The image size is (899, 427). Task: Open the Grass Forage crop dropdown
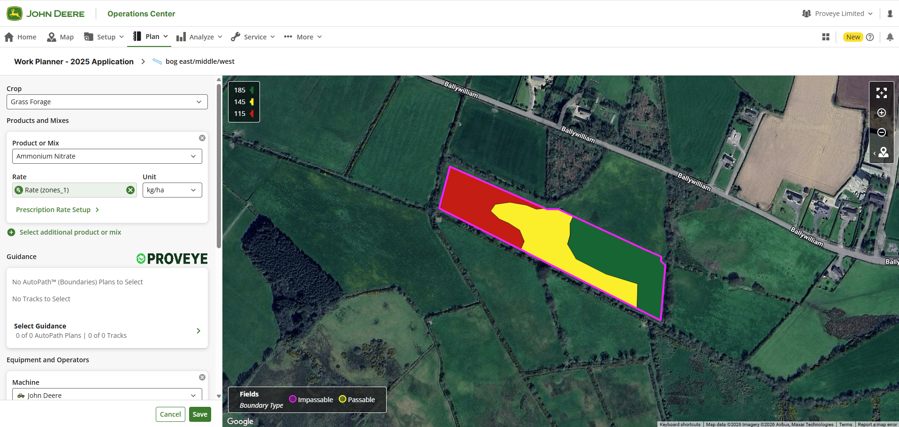coord(107,102)
